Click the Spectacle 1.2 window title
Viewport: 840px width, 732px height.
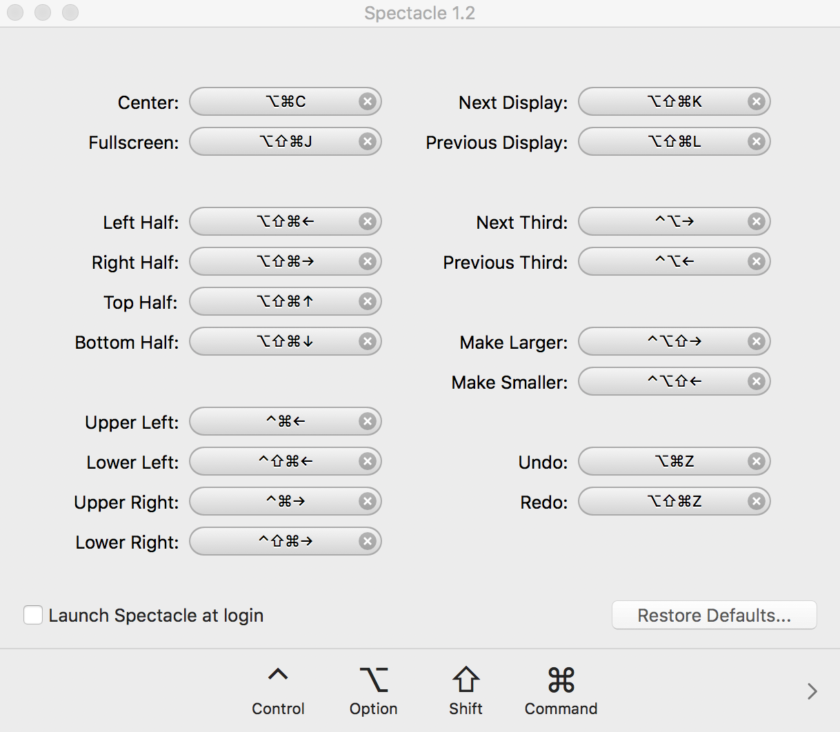pos(419,13)
